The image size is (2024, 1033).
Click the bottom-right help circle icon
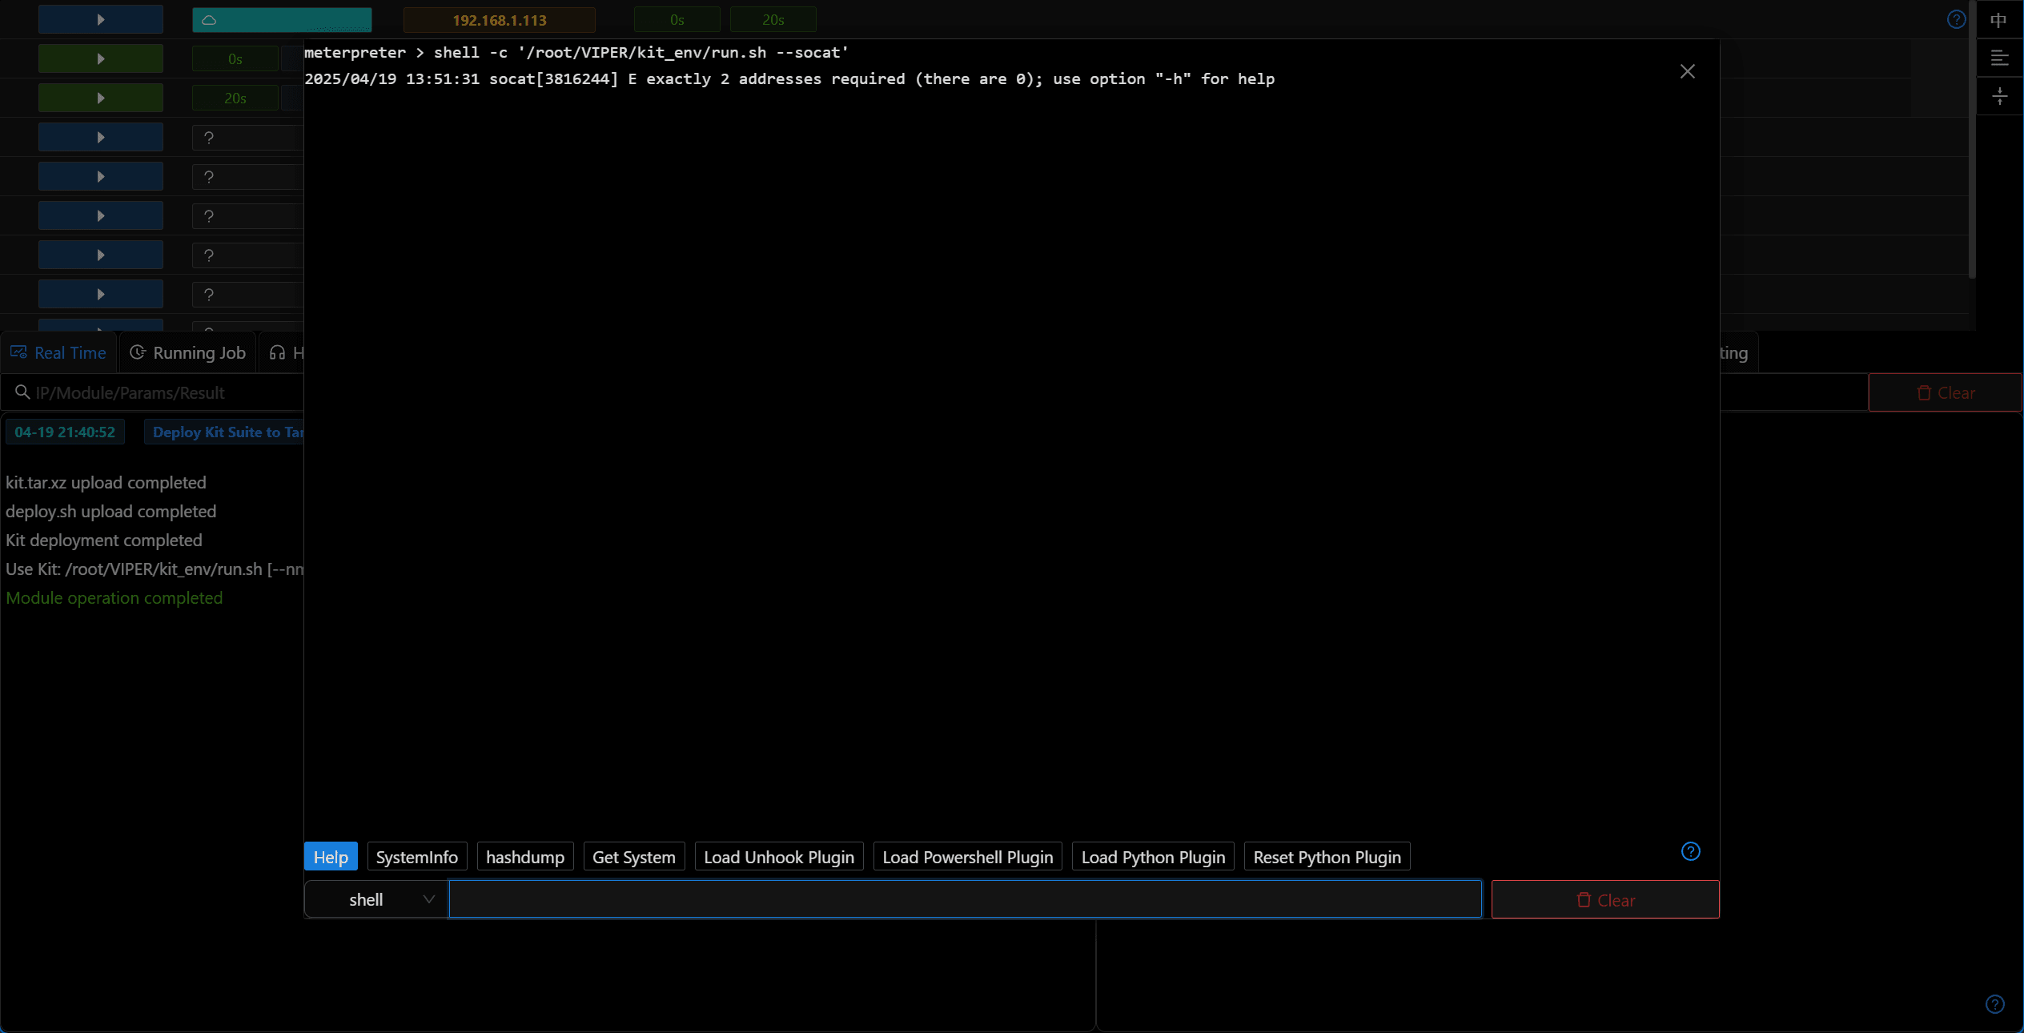1994,1004
